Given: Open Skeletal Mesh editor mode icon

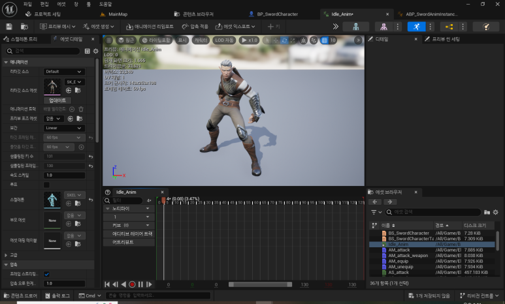Looking at the screenshot, I should coord(383,26).
